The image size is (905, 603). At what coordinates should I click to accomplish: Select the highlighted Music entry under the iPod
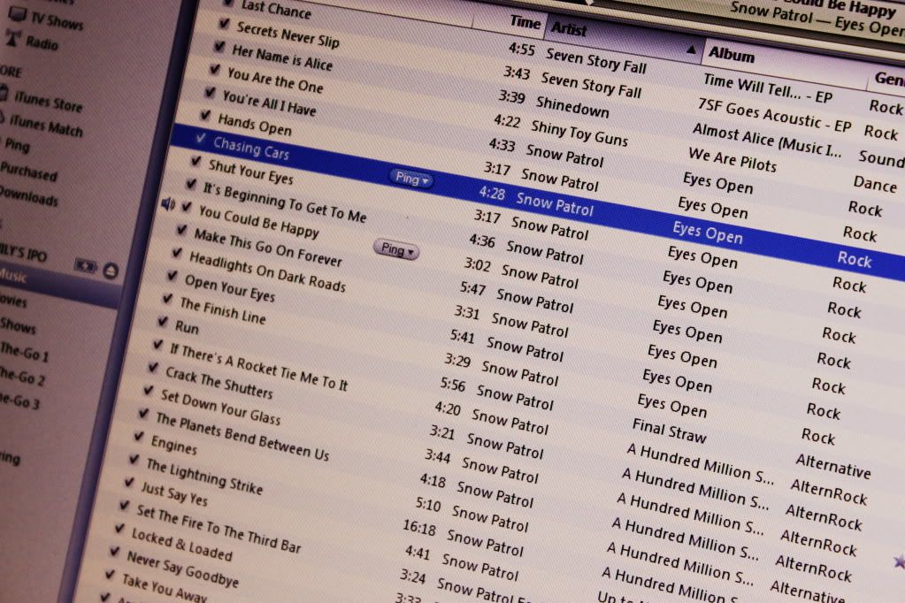13,276
